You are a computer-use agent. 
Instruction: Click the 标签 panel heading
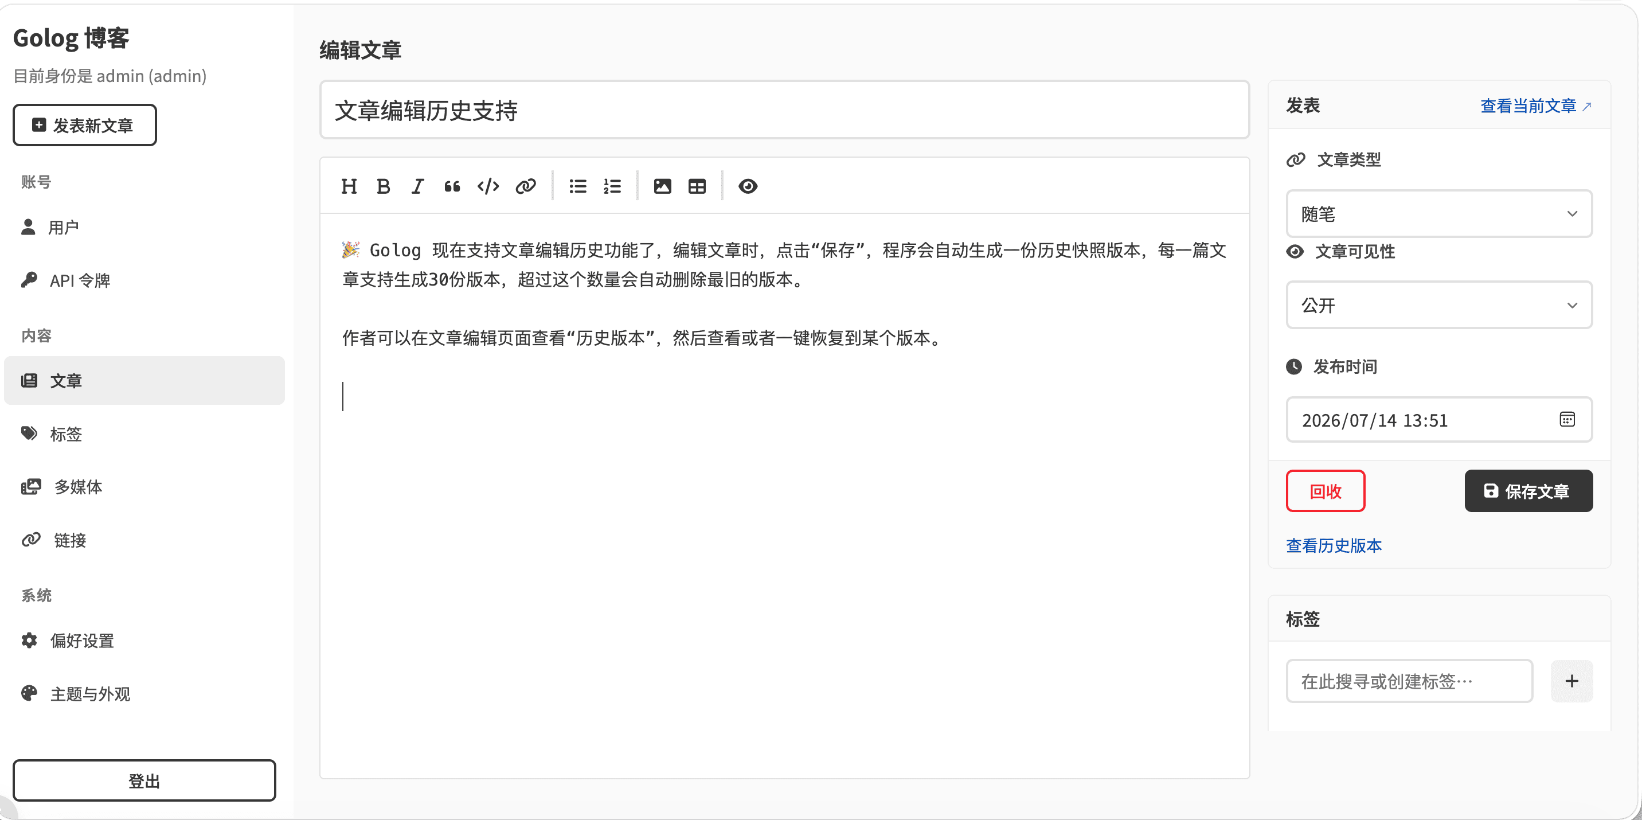[x=1302, y=619]
